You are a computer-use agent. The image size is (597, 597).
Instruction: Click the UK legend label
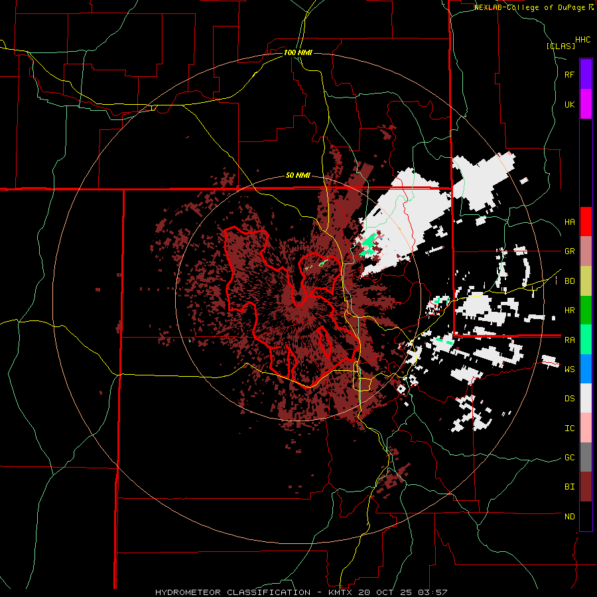click(569, 104)
